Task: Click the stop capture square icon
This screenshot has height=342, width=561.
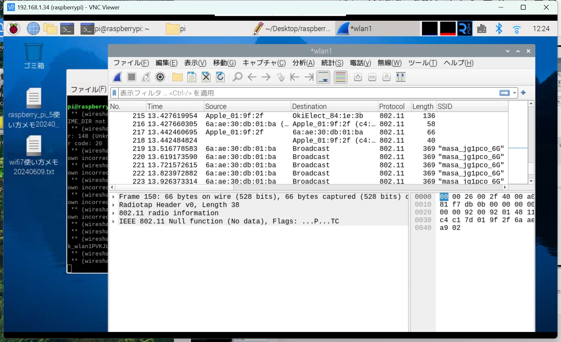Action: click(x=132, y=77)
